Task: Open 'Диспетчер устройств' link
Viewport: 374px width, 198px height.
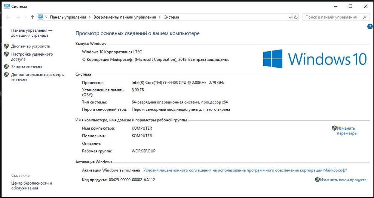Action: coord(31,46)
